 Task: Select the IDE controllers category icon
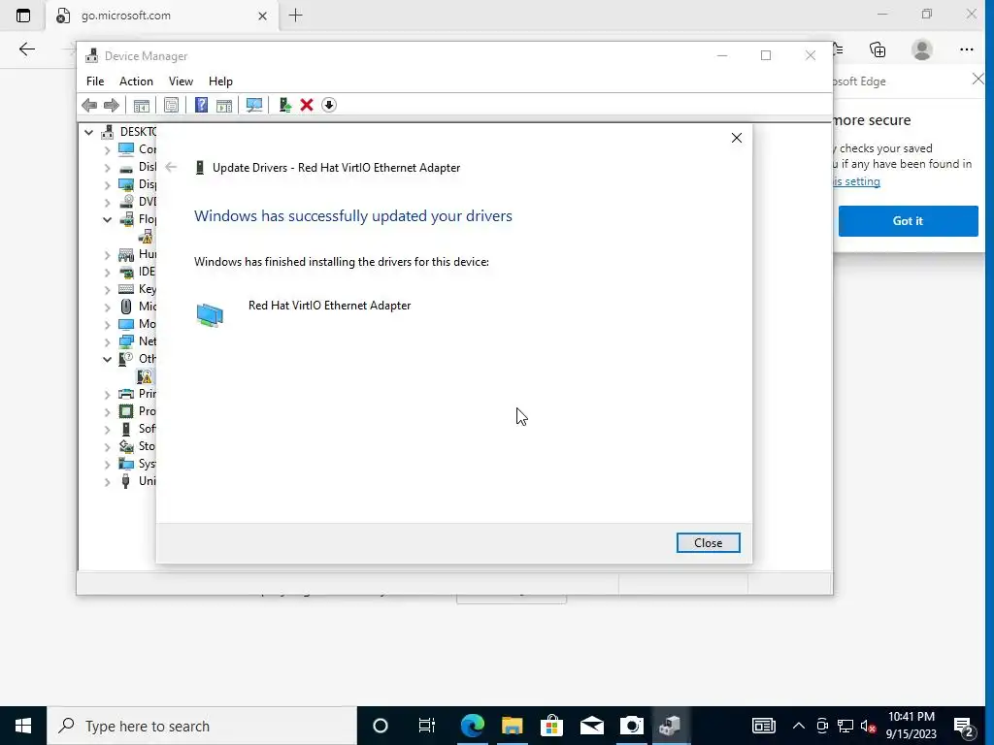tap(126, 272)
